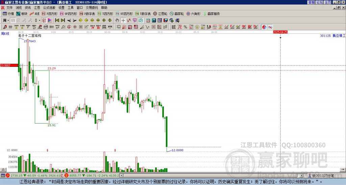Click the 论坛 link in title bar
Screen dimensions: 346x185
coord(320,2)
